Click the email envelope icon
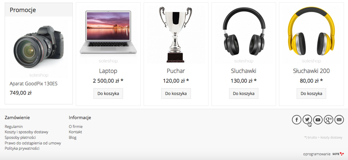This screenshot has width=348, height=160. click(x=339, y=120)
